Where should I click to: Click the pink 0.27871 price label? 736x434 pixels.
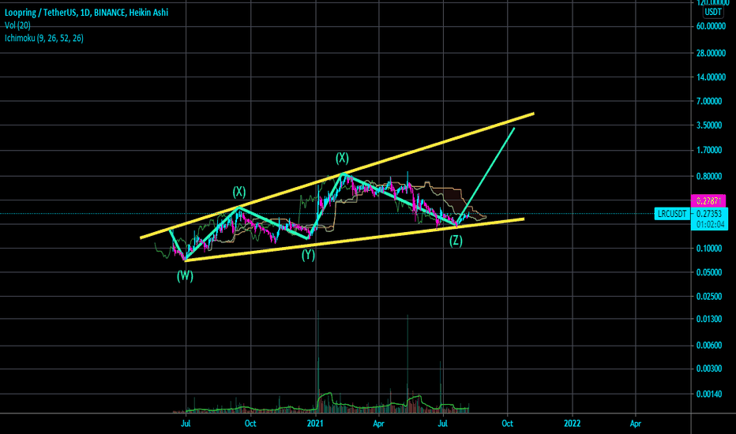tap(709, 200)
